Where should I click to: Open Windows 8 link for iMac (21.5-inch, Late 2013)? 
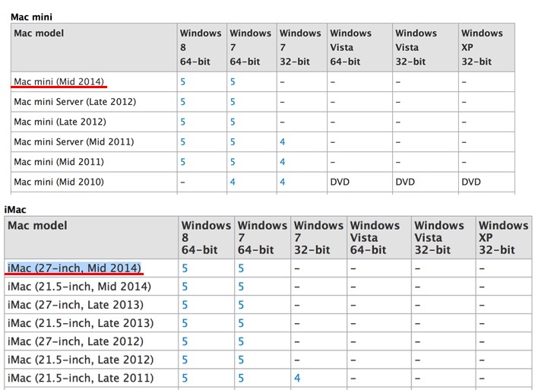(185, 323)
